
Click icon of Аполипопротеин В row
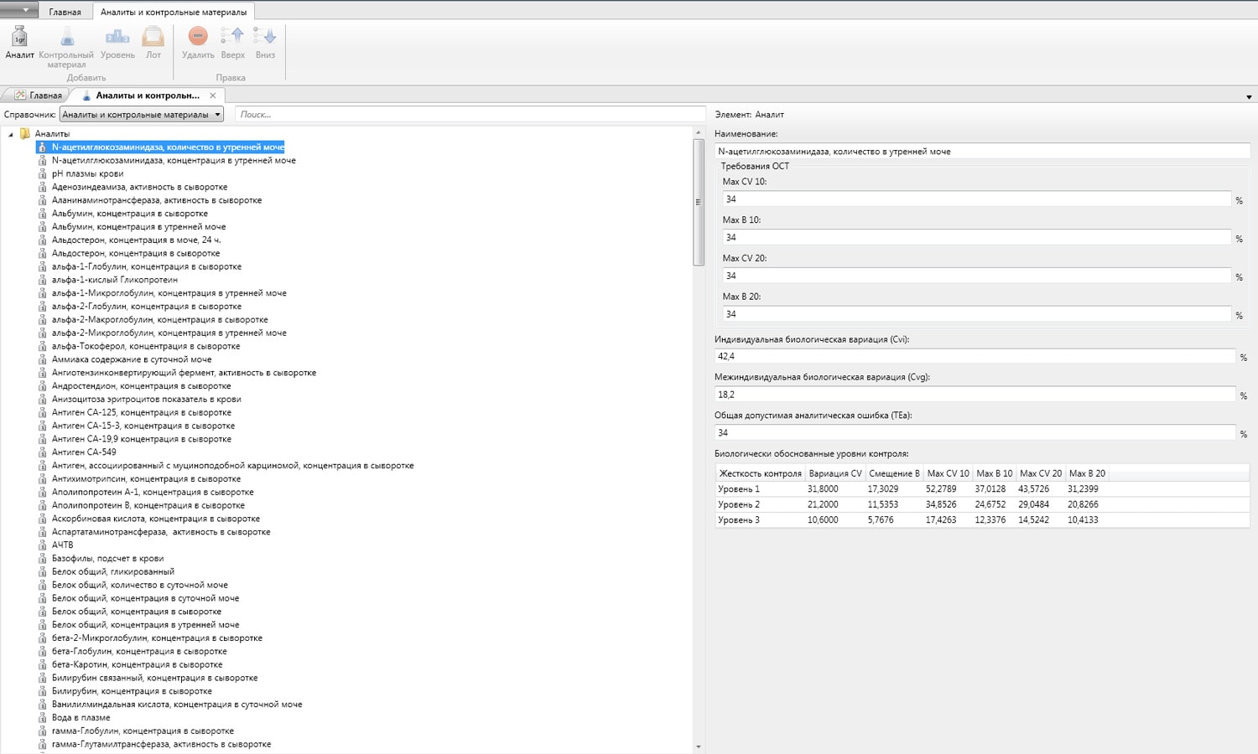click(42, 505)
